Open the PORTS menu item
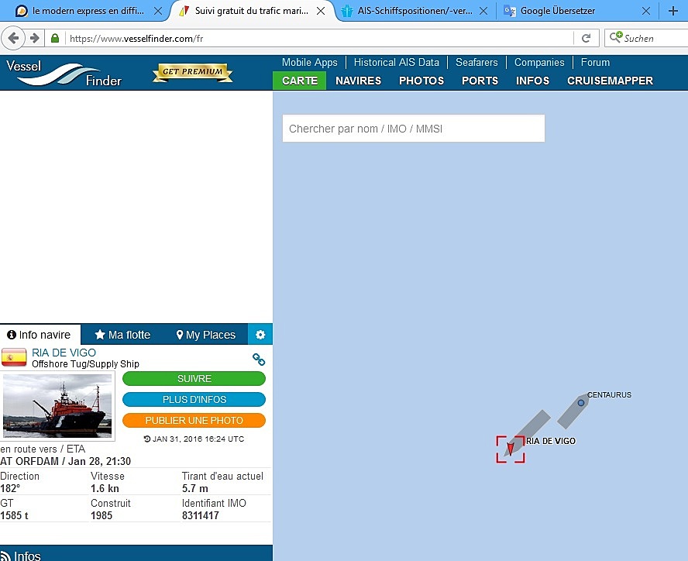Image resolution: width=688 pixels, height=561 pixels. (480, 81)
